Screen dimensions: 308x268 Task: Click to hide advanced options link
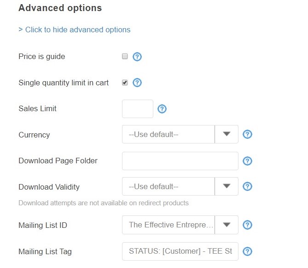[x=75, y=30]
